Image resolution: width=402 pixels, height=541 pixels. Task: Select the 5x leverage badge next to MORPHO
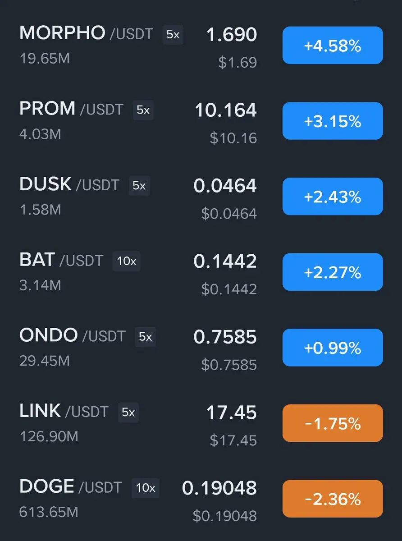tap(173, 34)
